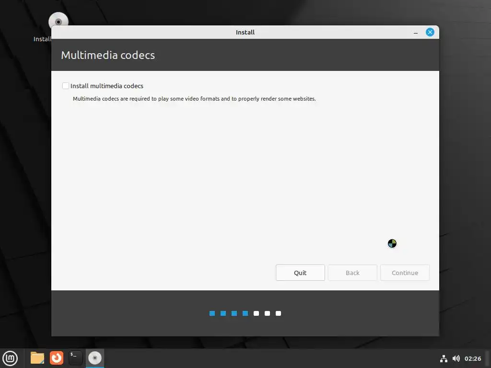This screenshot has height=368, width=491.
Task: Close the Install window
Action: tap(430, 32)
